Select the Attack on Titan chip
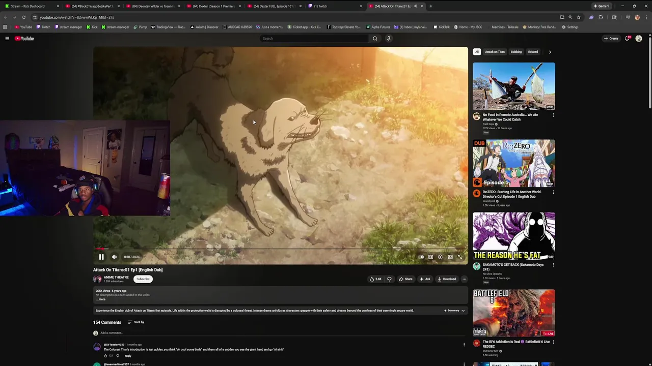Screen dimensions: 652x366 coord(495,52)
